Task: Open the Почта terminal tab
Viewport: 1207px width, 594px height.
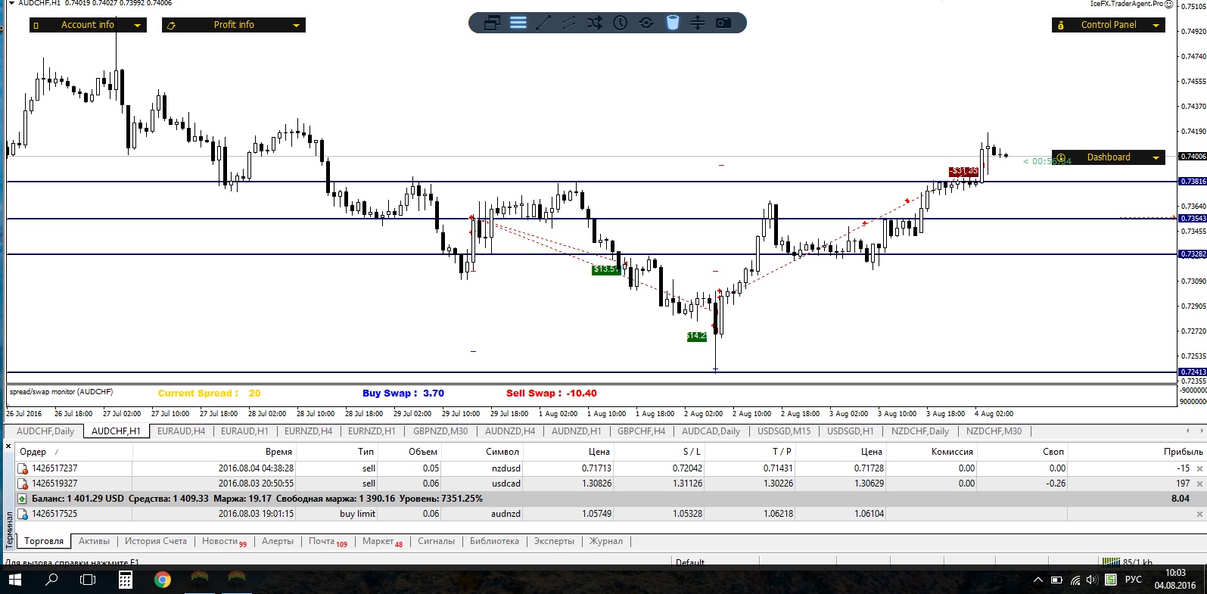Action: click(x=328, y=542)
